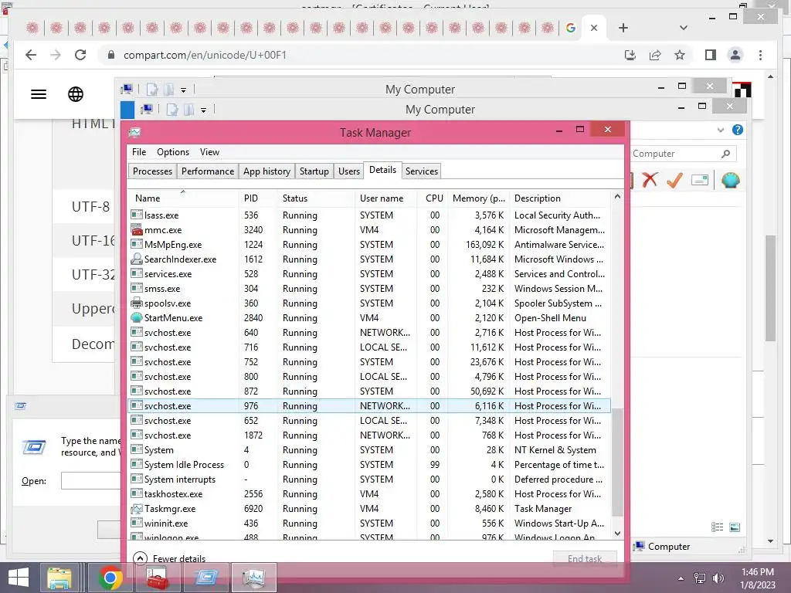791x593 pixels.
Task: Toggle Chrome side panel icon
Action: pyautogui.click(x=711, y=55)
